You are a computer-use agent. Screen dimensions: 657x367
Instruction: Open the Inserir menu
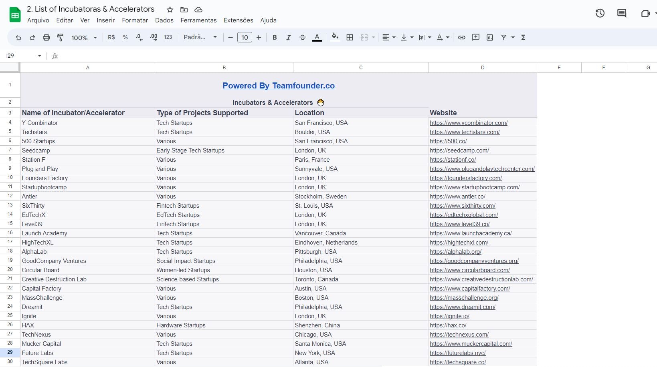(106, 20)
